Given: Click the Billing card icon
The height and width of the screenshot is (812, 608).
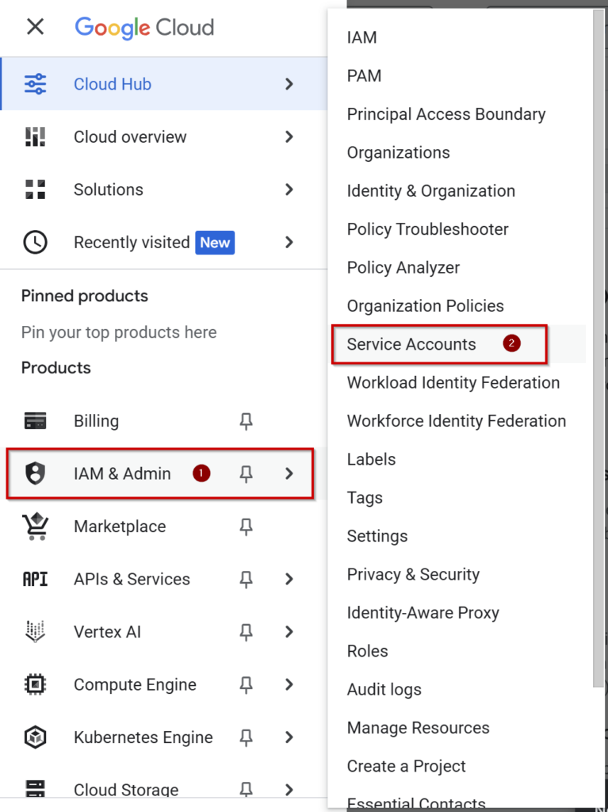Looking at the screenshot, I should [35, 421].
